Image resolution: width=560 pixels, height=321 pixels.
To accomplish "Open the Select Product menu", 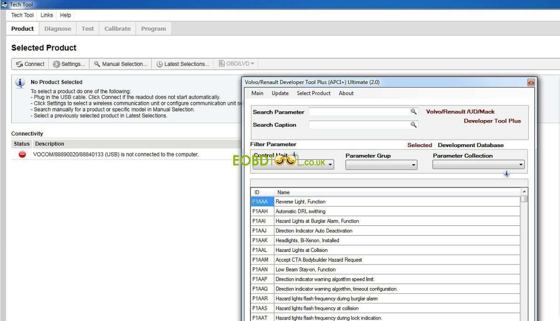I will click(314, 93).
